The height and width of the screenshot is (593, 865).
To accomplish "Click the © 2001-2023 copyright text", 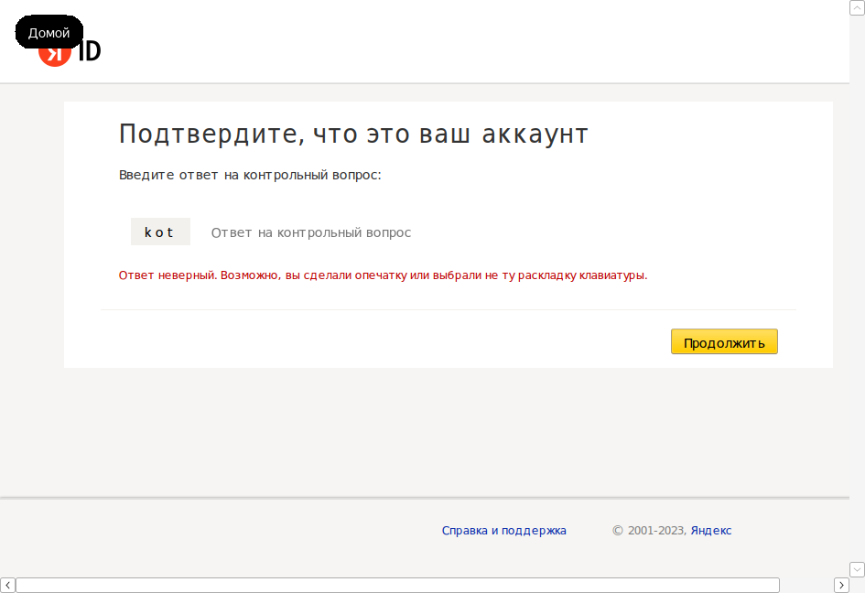I will [649, 531].
